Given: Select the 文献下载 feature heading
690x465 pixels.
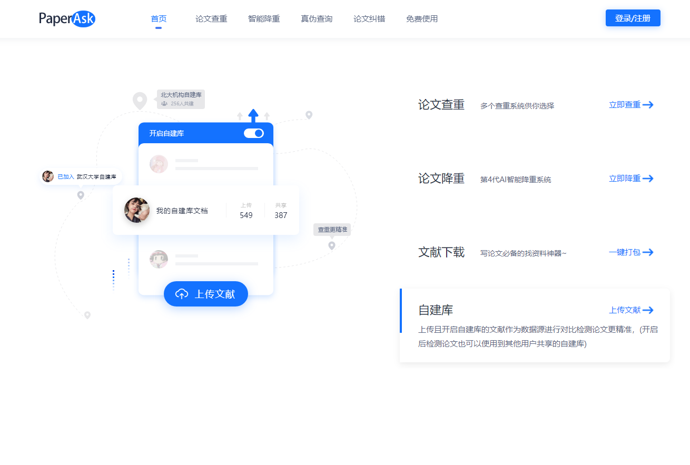Looking at the screenshot, I should (441, 252).
